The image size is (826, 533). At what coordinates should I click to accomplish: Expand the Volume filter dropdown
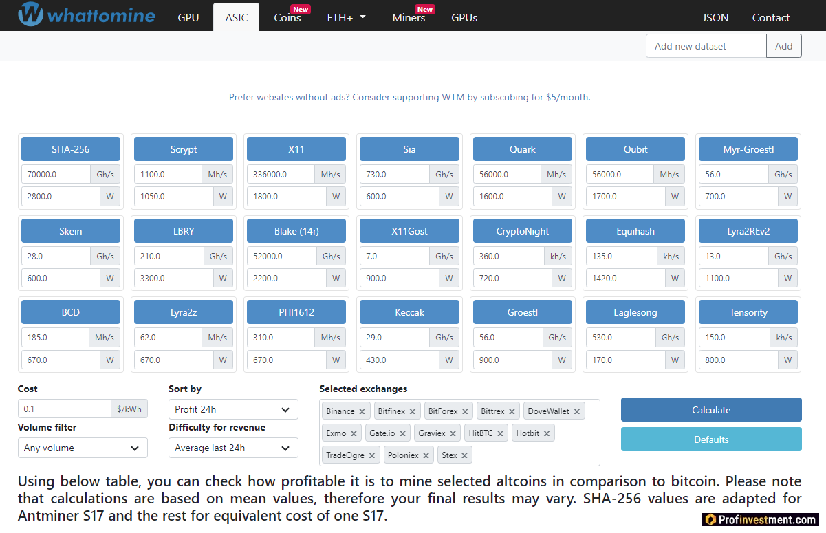point(83,448)
